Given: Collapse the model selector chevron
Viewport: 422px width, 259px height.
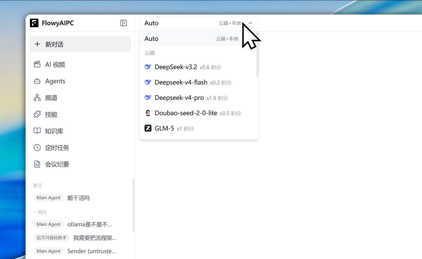Looking at the screenshot, I should [x=250, y=23].
